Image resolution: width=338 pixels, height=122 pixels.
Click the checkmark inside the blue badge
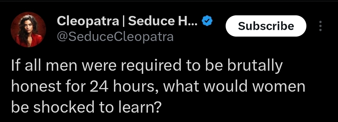[x=207, y=21]
